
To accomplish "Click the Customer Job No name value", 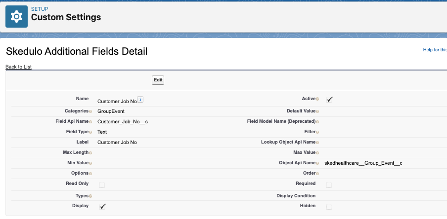I will 117,101.
